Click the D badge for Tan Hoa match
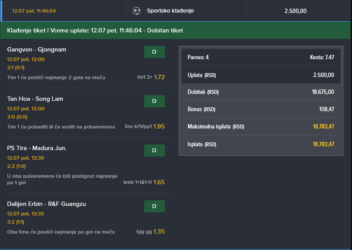This screenshot has height=250, width=352. 154,101
